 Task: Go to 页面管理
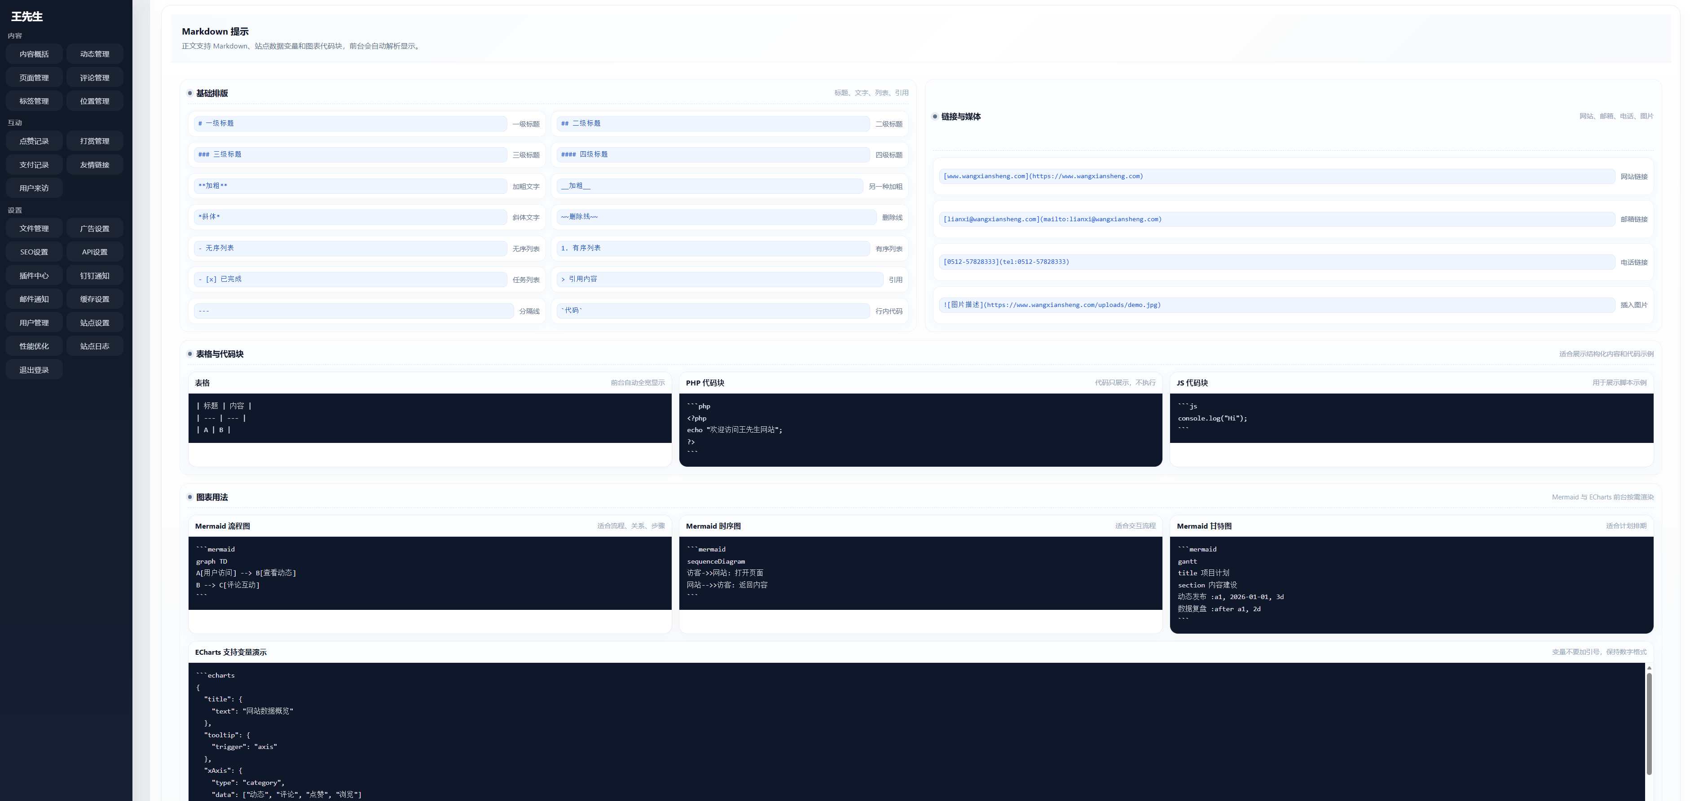(34, 77)
